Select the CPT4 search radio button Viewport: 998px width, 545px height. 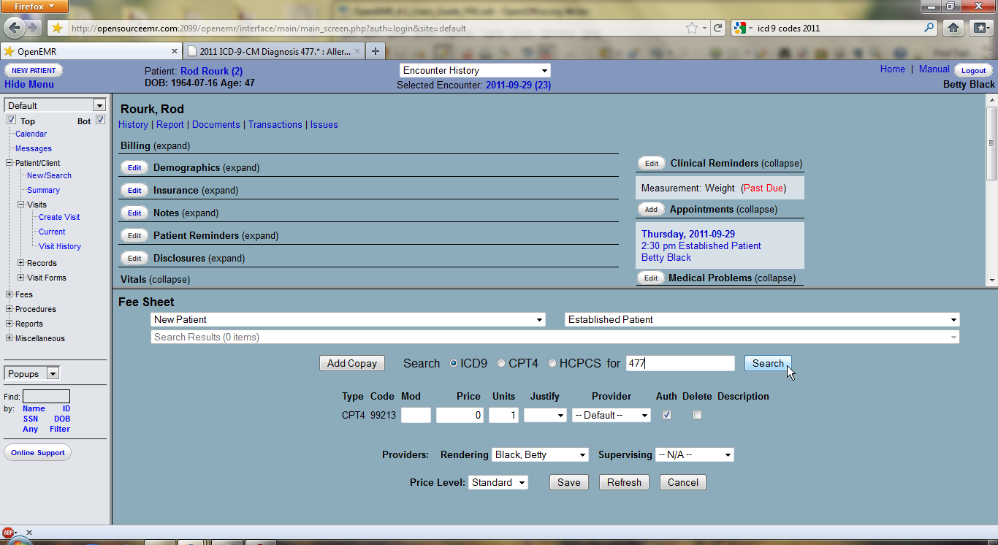tap(501, 363)
